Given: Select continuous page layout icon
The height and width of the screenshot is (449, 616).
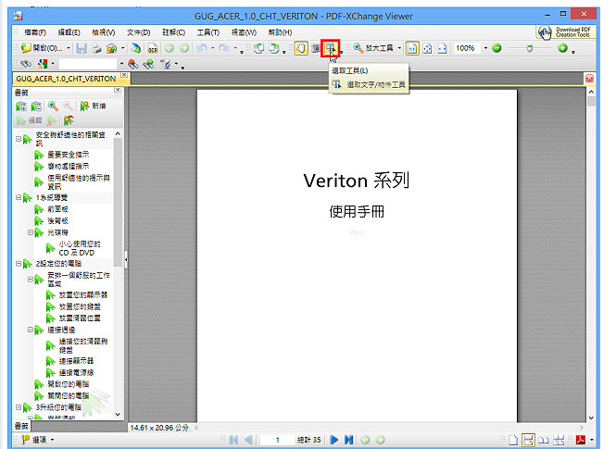Looking at the screenshot, I should (x=528, y=440).
